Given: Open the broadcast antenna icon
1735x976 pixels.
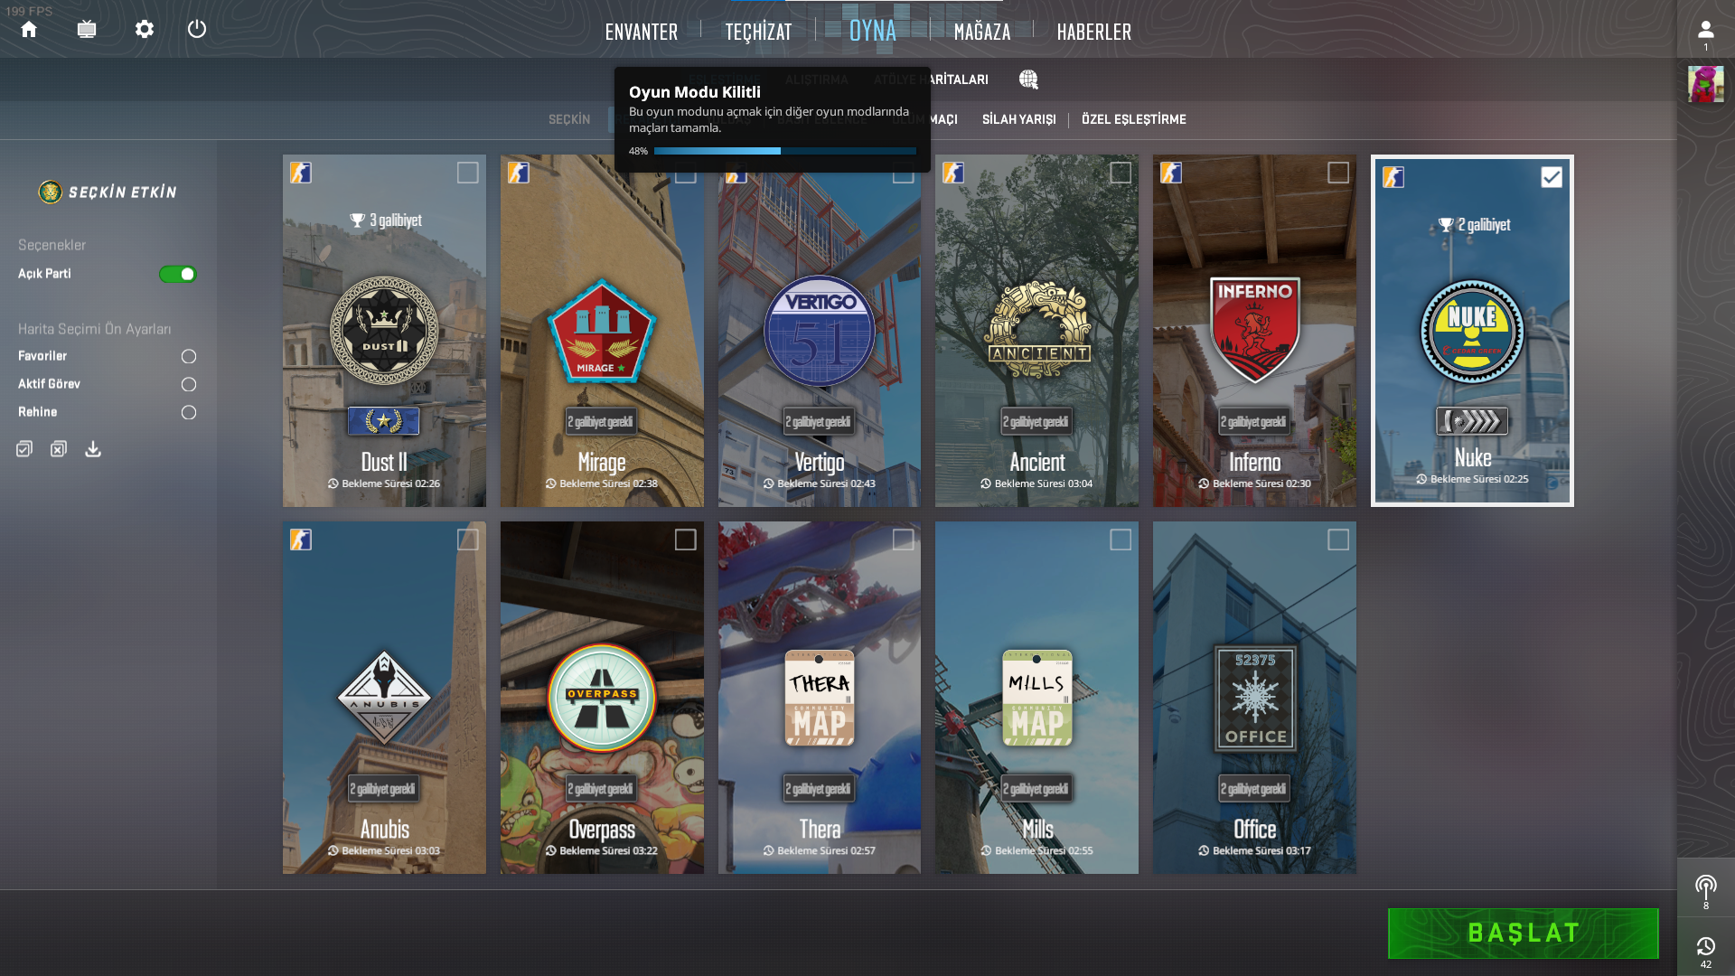Looking at the screenshot, I should click(1705, 887).
